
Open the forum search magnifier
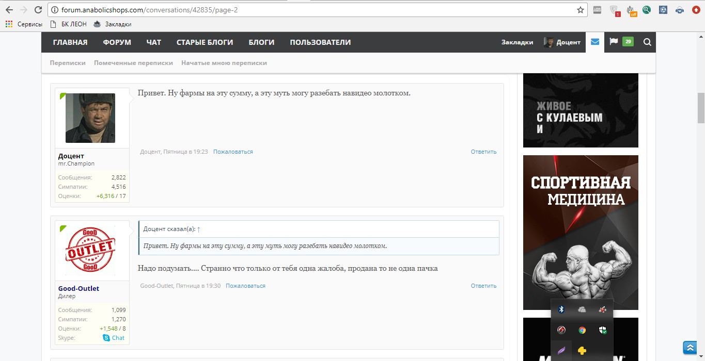click(647, 42)
